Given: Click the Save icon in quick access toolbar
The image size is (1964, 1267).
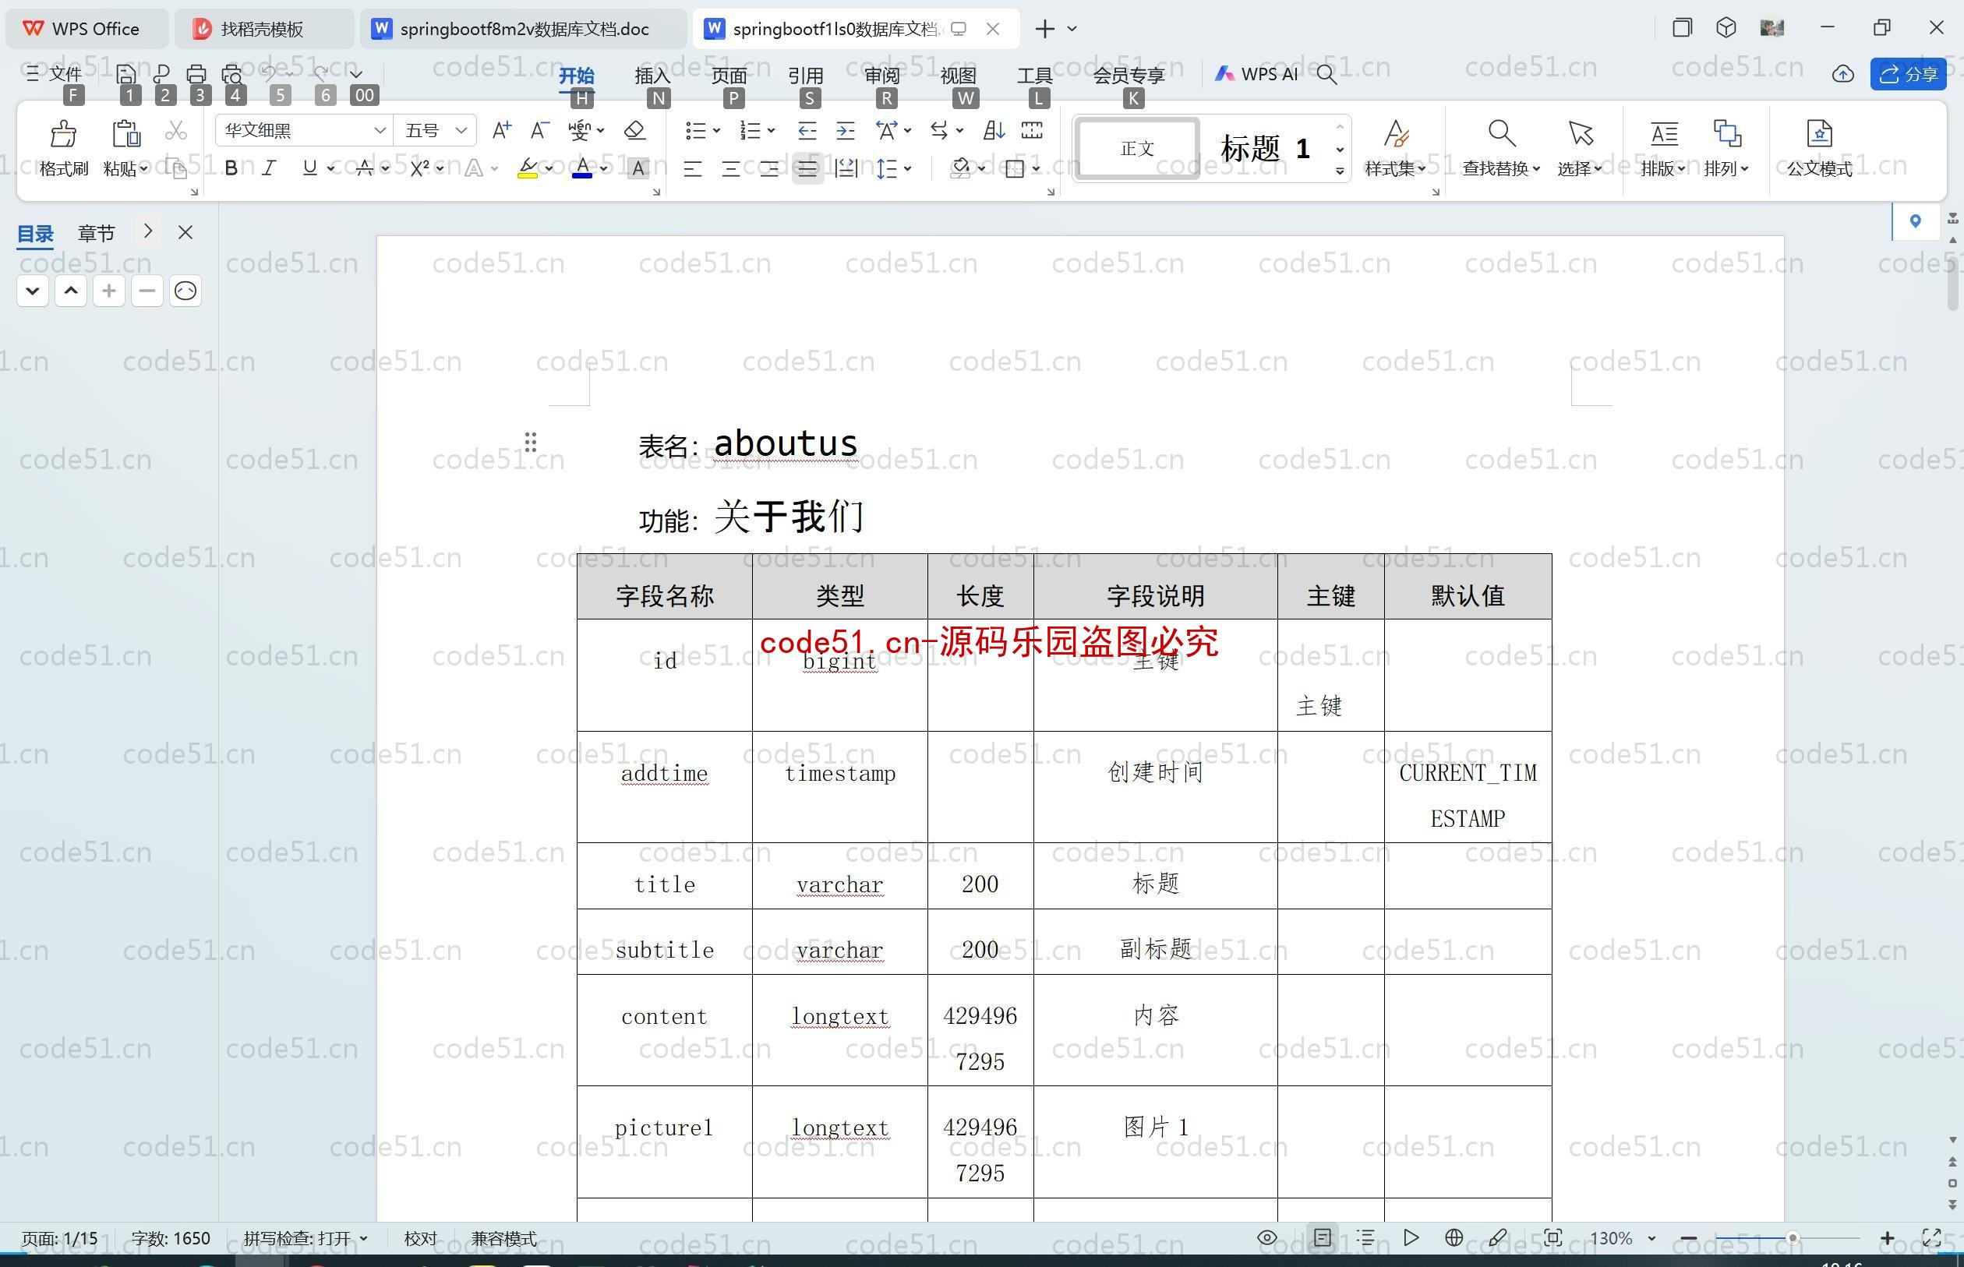Looking at the screenshot, I should click(126, 74).
